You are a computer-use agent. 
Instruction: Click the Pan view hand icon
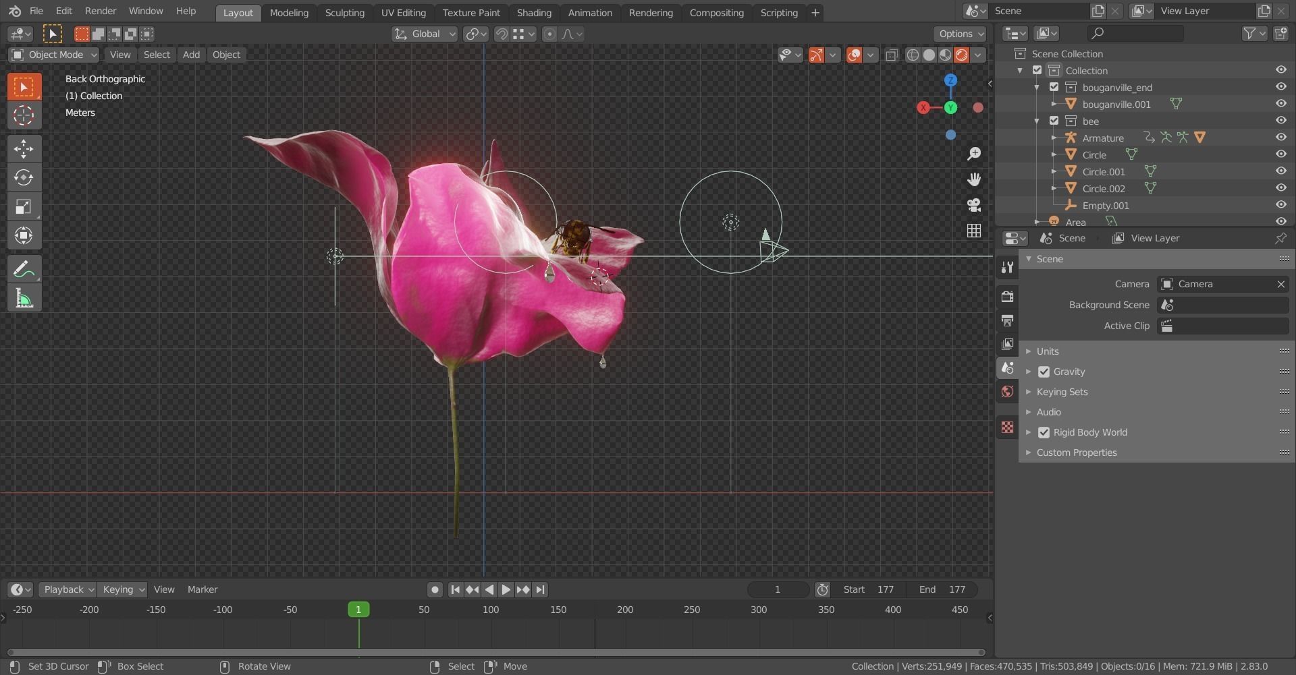[x=973, y=179]
